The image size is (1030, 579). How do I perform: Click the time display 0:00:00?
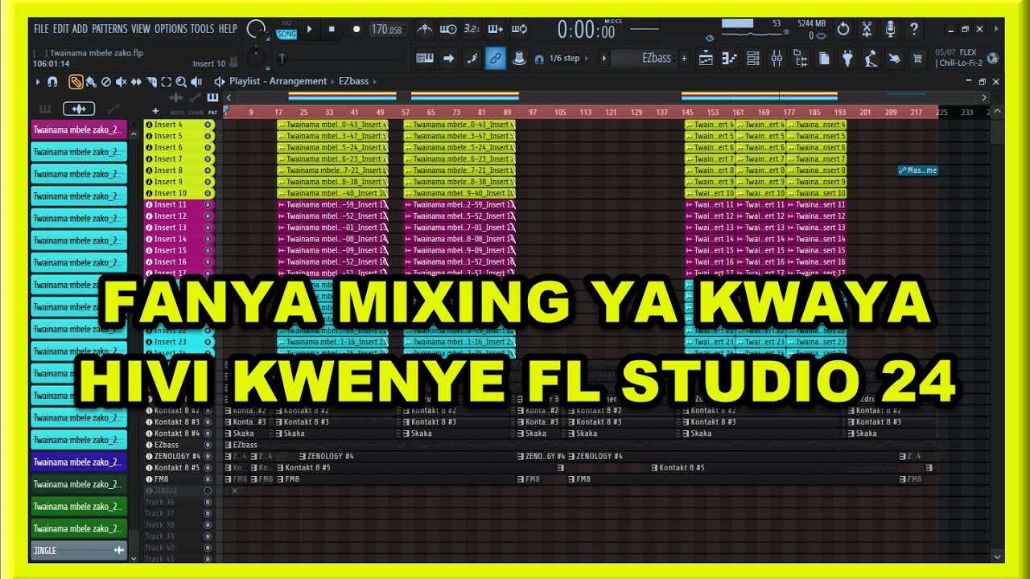pos(587,31)
